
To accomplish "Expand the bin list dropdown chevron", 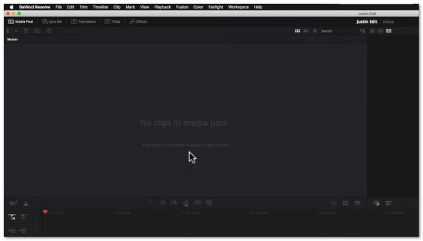I will pyautogui.click(x=16, y=31).
